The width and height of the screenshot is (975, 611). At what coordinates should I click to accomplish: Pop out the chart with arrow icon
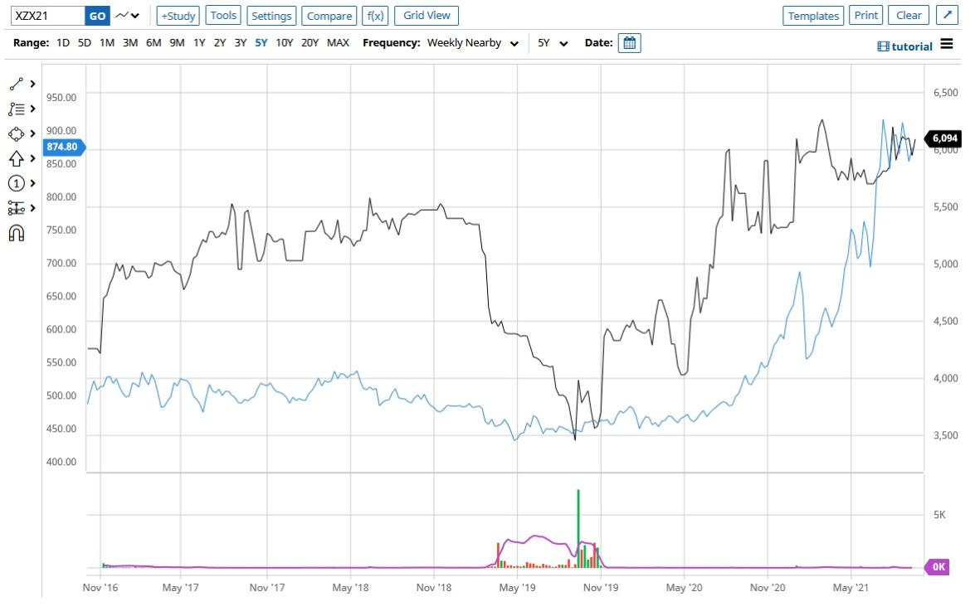coord(947,15)
